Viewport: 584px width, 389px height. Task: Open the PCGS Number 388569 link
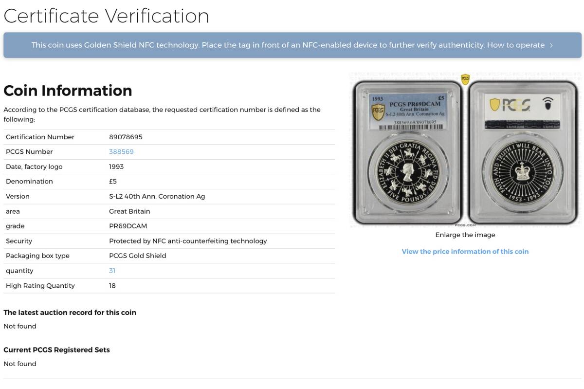click(x=121, y=152)
